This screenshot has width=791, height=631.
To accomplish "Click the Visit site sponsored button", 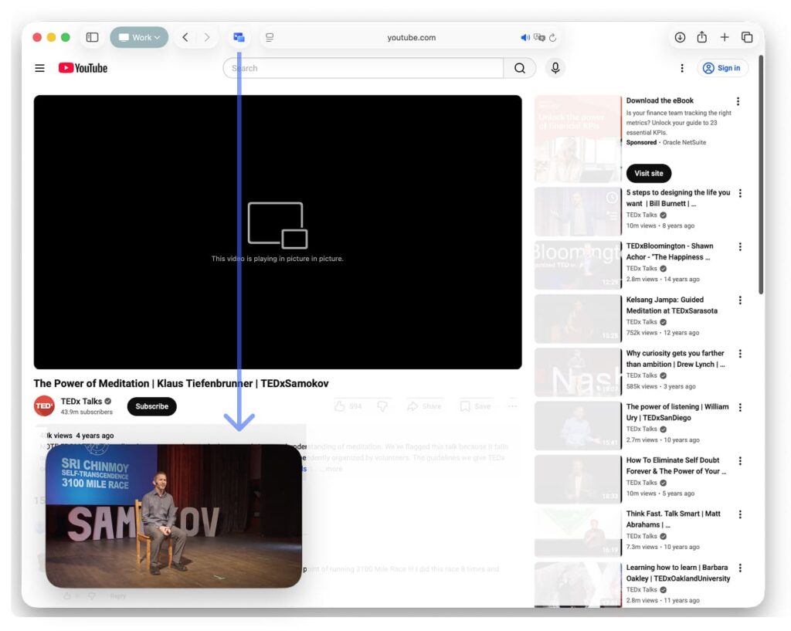I will (648, 173).
